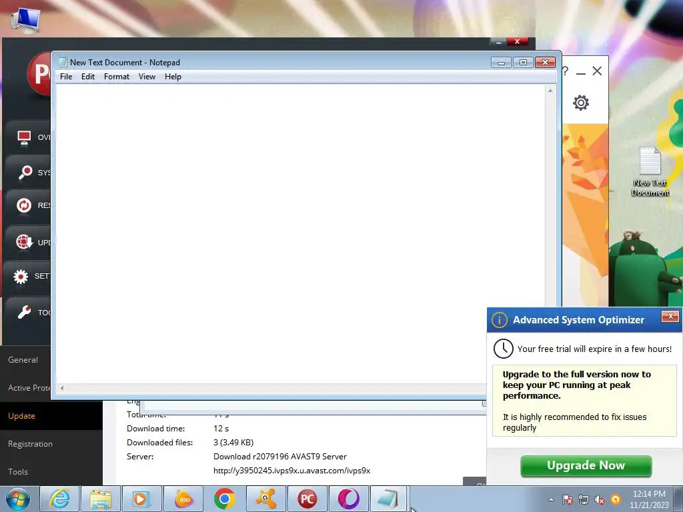Open Avast antivirus taskbar icon

(x=265, y=499)
